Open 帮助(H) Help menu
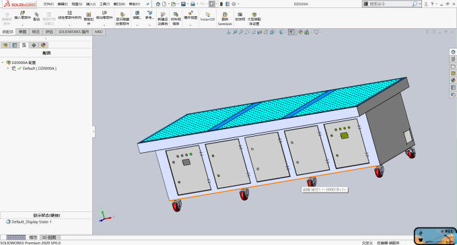 click(135, 4)
